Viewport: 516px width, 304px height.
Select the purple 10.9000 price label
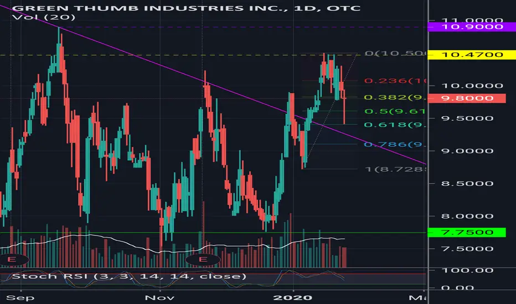pyautogui.click(x=471, y=27)
